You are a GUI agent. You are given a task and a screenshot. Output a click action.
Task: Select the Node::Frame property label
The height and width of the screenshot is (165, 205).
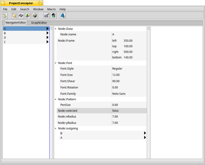(66, 41)
